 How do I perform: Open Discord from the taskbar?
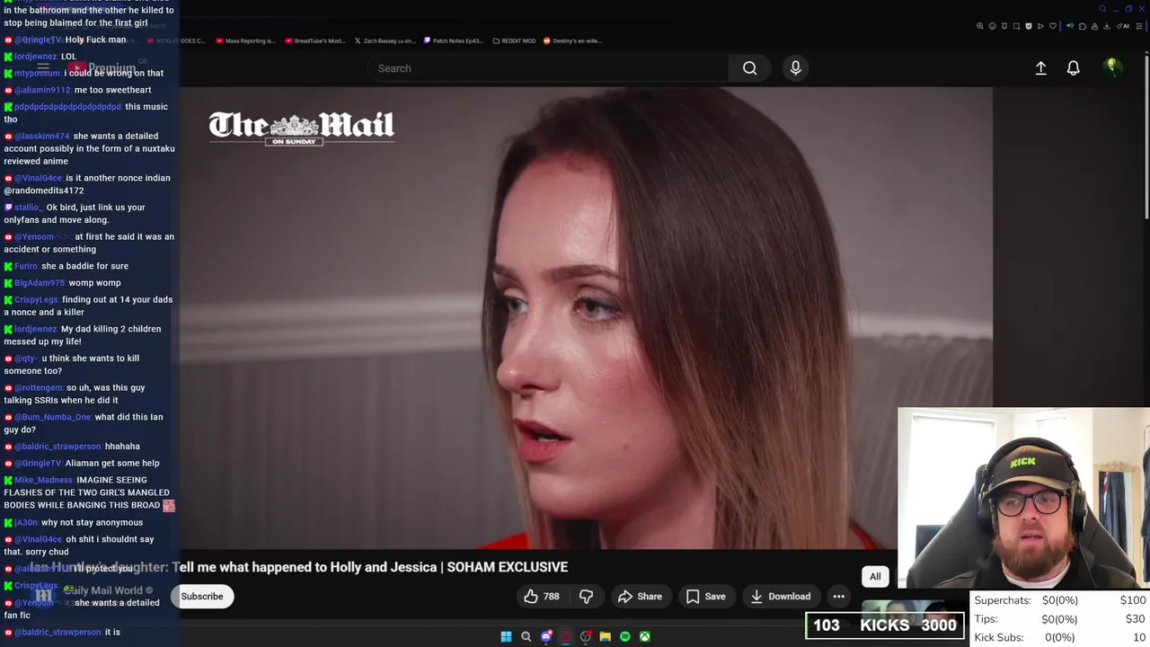coord(546,636)
